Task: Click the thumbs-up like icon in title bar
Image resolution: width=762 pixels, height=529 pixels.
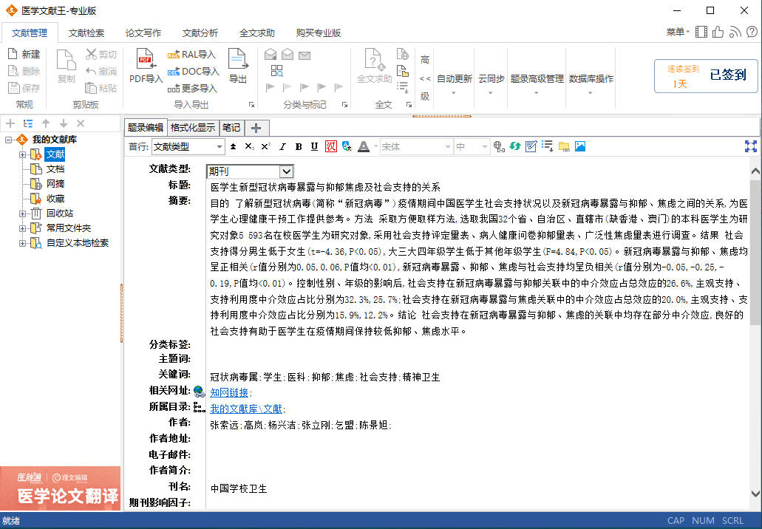Action: [718, 32]
